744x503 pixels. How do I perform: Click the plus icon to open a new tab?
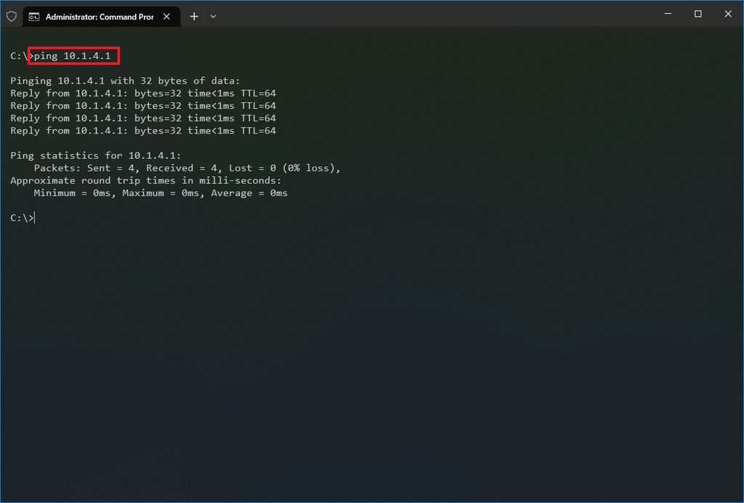click(193, 16)
